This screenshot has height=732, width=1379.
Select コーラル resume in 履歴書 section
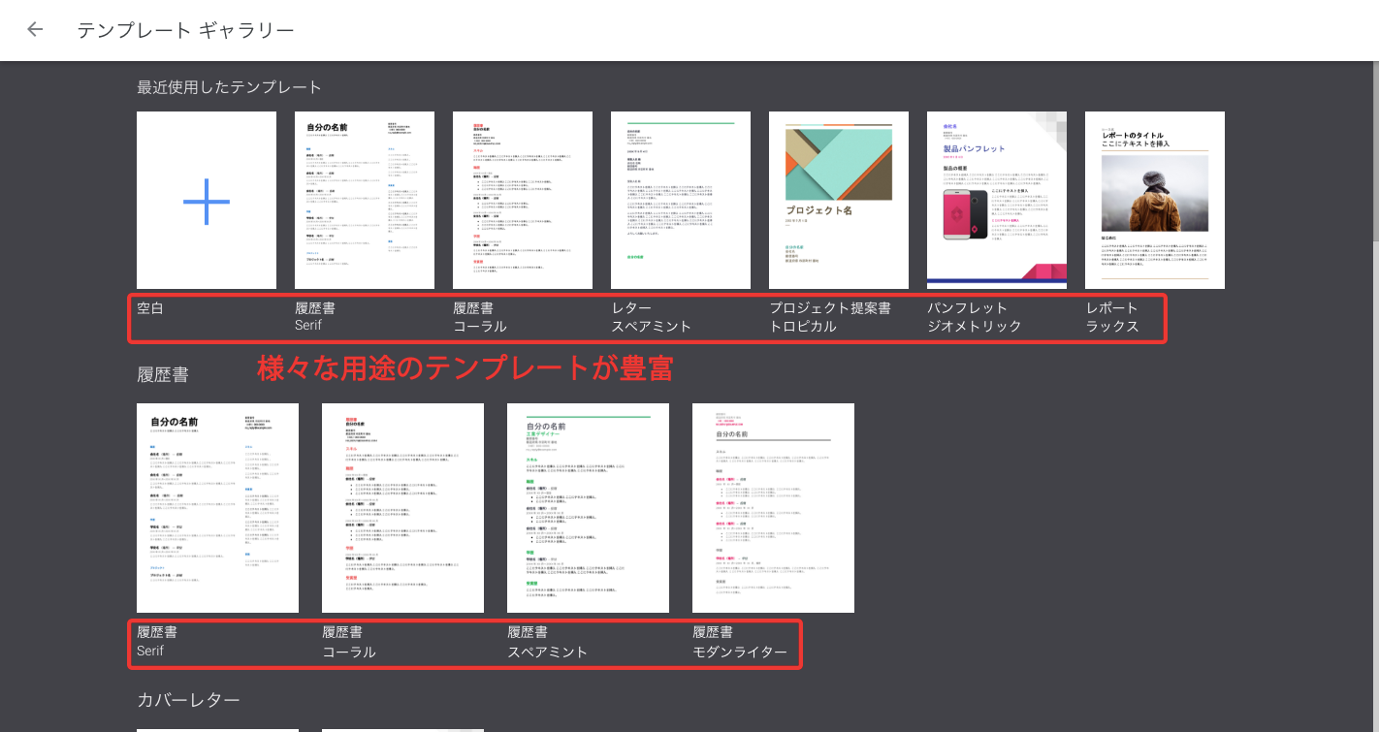[403, 508]
